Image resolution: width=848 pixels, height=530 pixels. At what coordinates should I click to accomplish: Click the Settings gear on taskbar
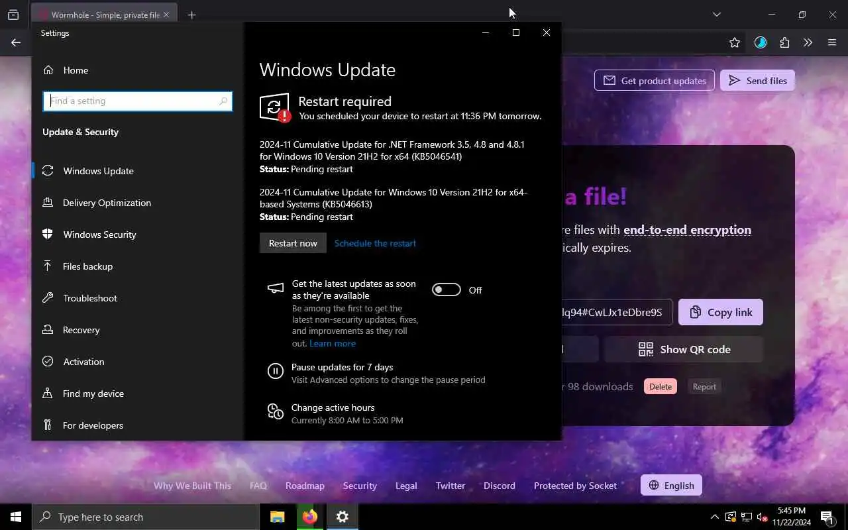click(343, 517)
